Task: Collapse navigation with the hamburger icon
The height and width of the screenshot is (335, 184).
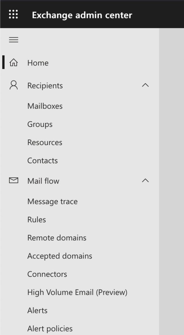Action: pyautogui.click(x=13, y=40)
